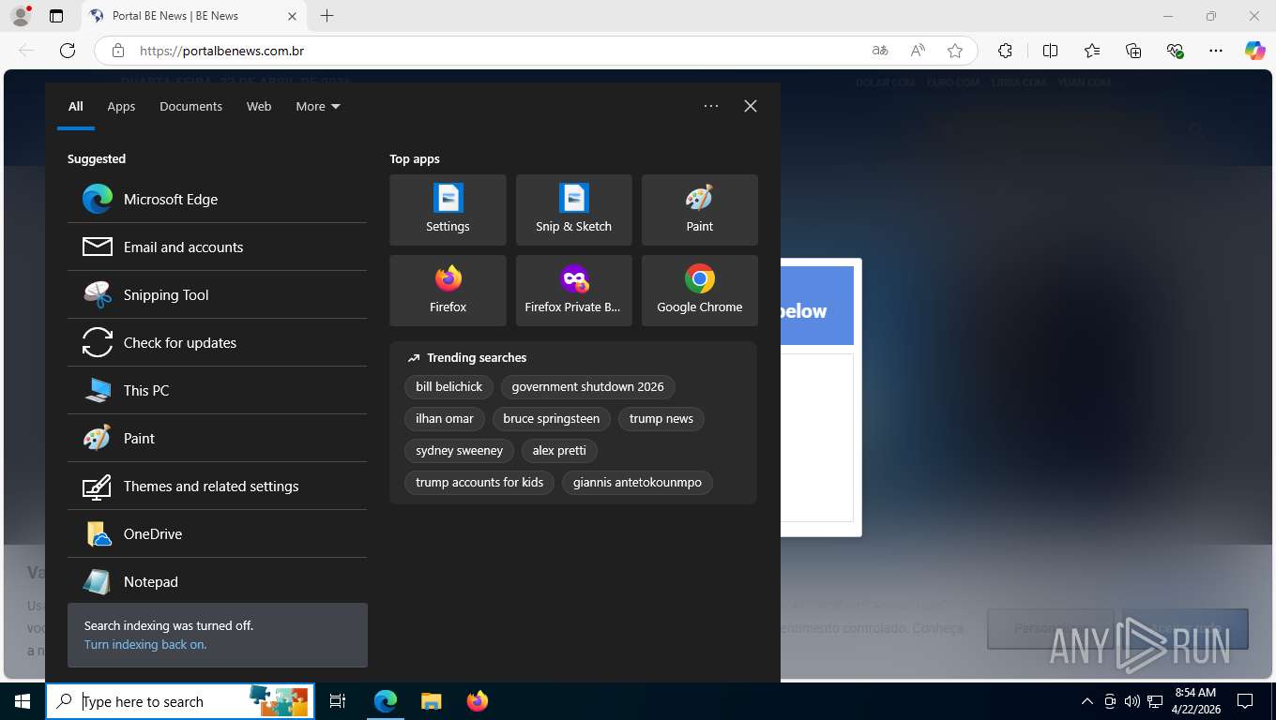Select the All search tab
Screen dimensions: 1276x720
click(x=76, y=106)
